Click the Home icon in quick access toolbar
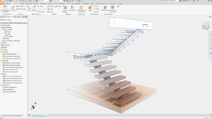The height and width of the screenshot is (119, 212). pyautogui.click(x=21, y=1)
